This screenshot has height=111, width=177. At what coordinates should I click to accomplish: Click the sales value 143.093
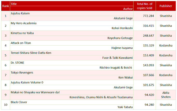tap(148, 65)
